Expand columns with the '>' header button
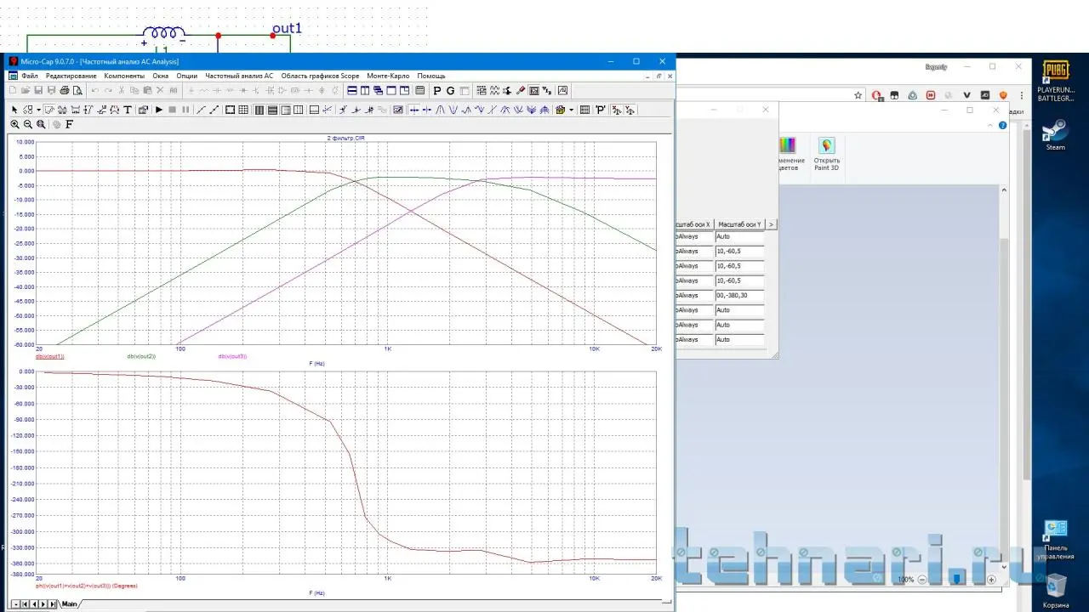This screenshot has height=612, width=1089. point(772,224)
